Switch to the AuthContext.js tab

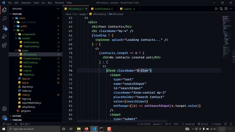tap(104, 9)
